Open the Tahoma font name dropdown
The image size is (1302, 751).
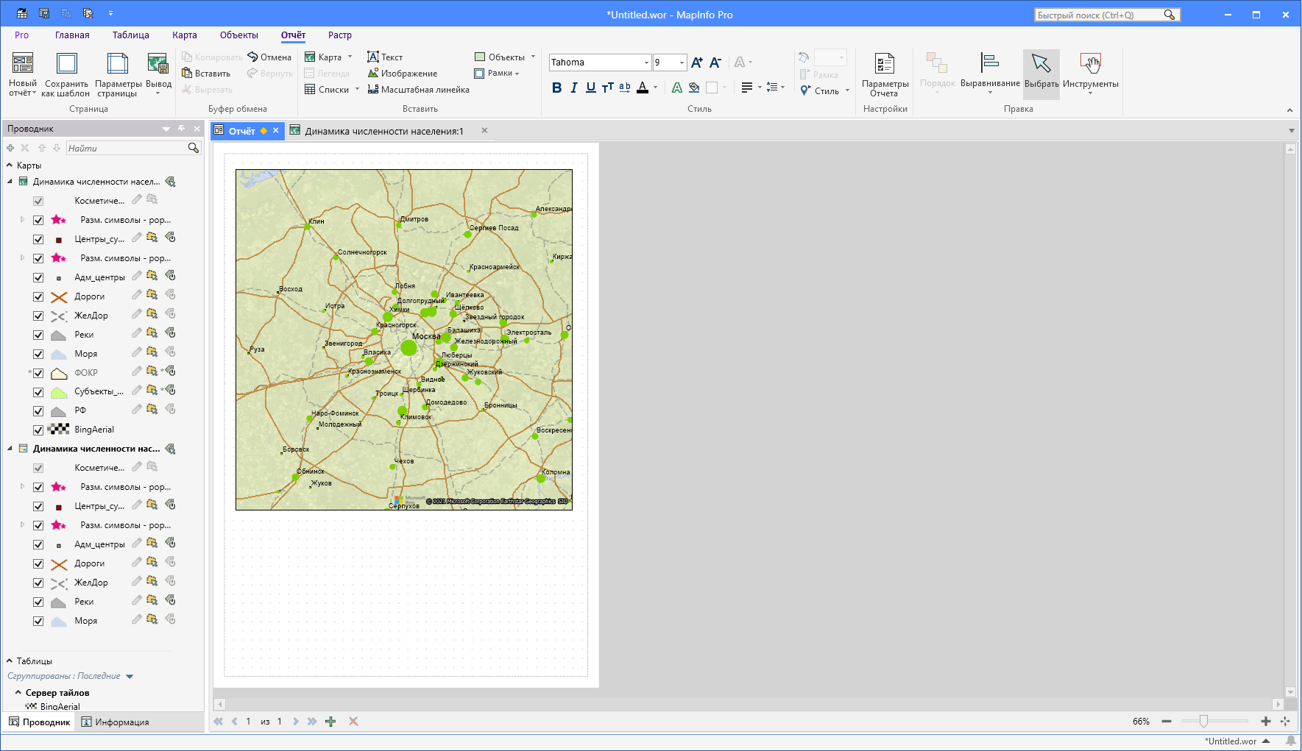[x=646, y=63]
